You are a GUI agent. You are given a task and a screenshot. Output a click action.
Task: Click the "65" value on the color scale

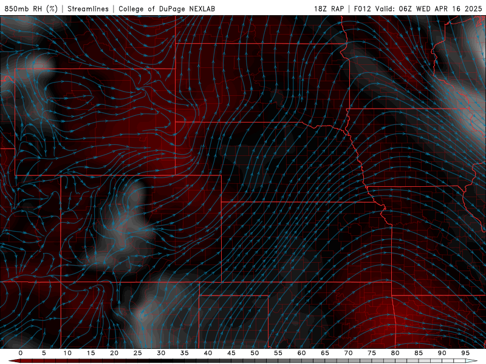coord(325,353)
